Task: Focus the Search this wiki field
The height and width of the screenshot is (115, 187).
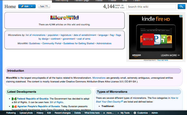Action: 151,7
